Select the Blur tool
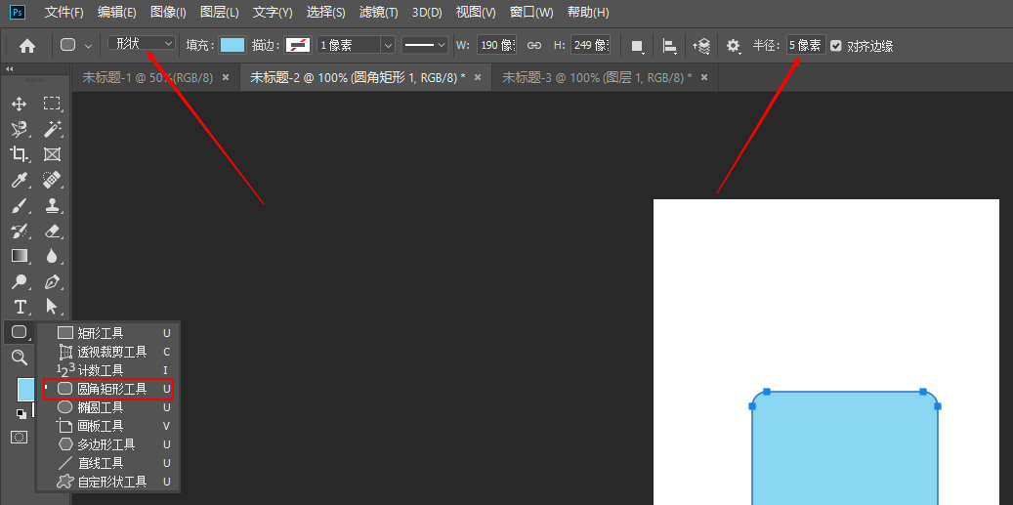Image resolution: width=1013 pixels, height=505 pixels. click(x=52, y=256)
